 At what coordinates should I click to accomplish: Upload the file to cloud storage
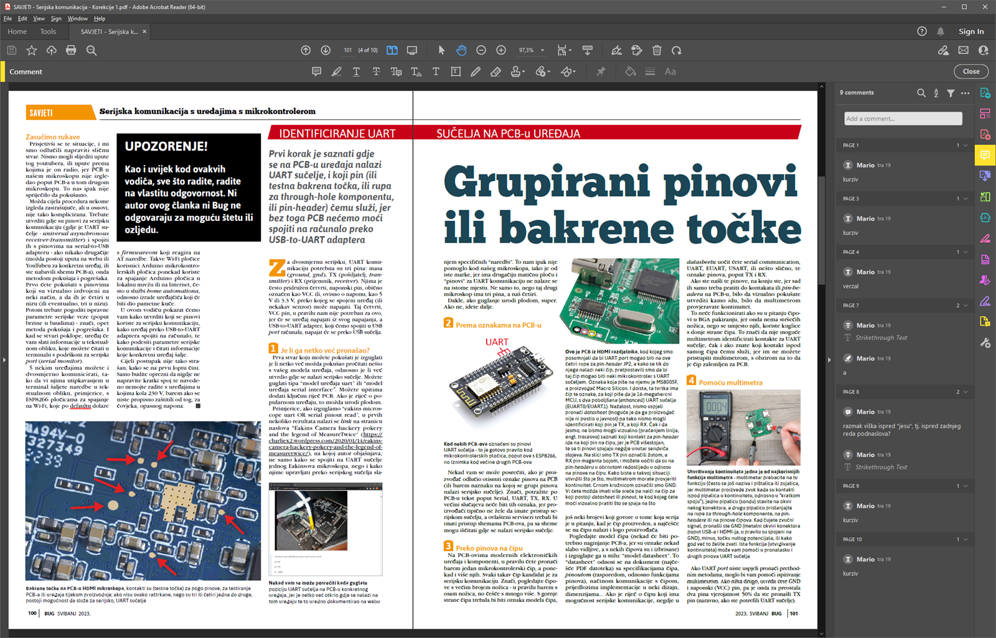tap(51, 50)
